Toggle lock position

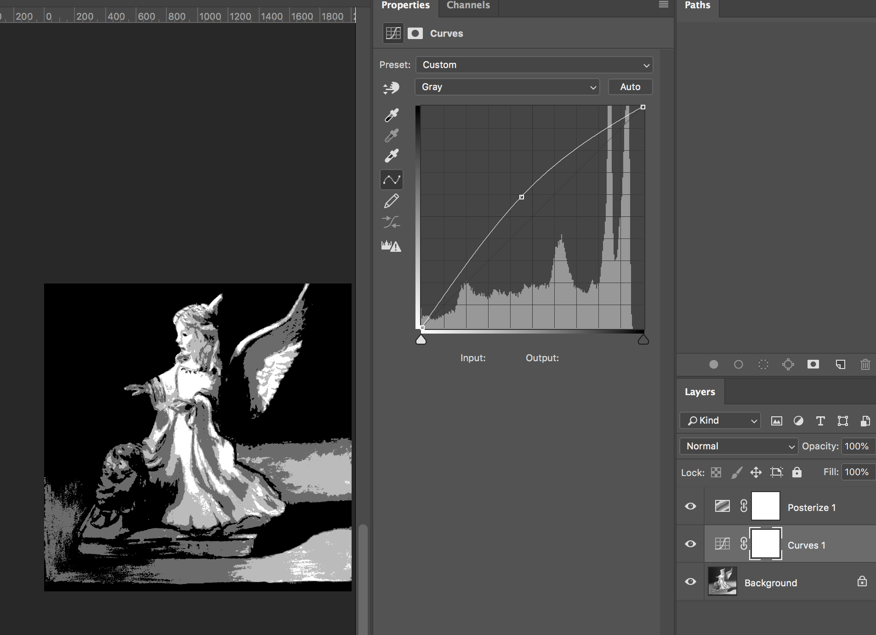[x=756, y=472]
